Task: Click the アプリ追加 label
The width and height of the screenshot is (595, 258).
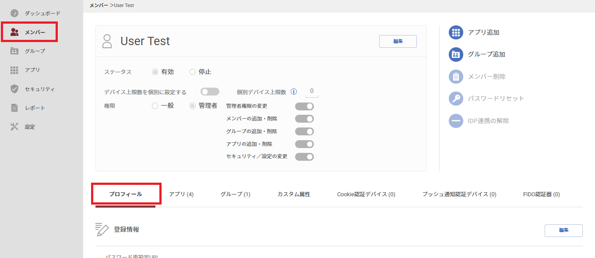Action: pyautogui.click(x=484, y=32)
